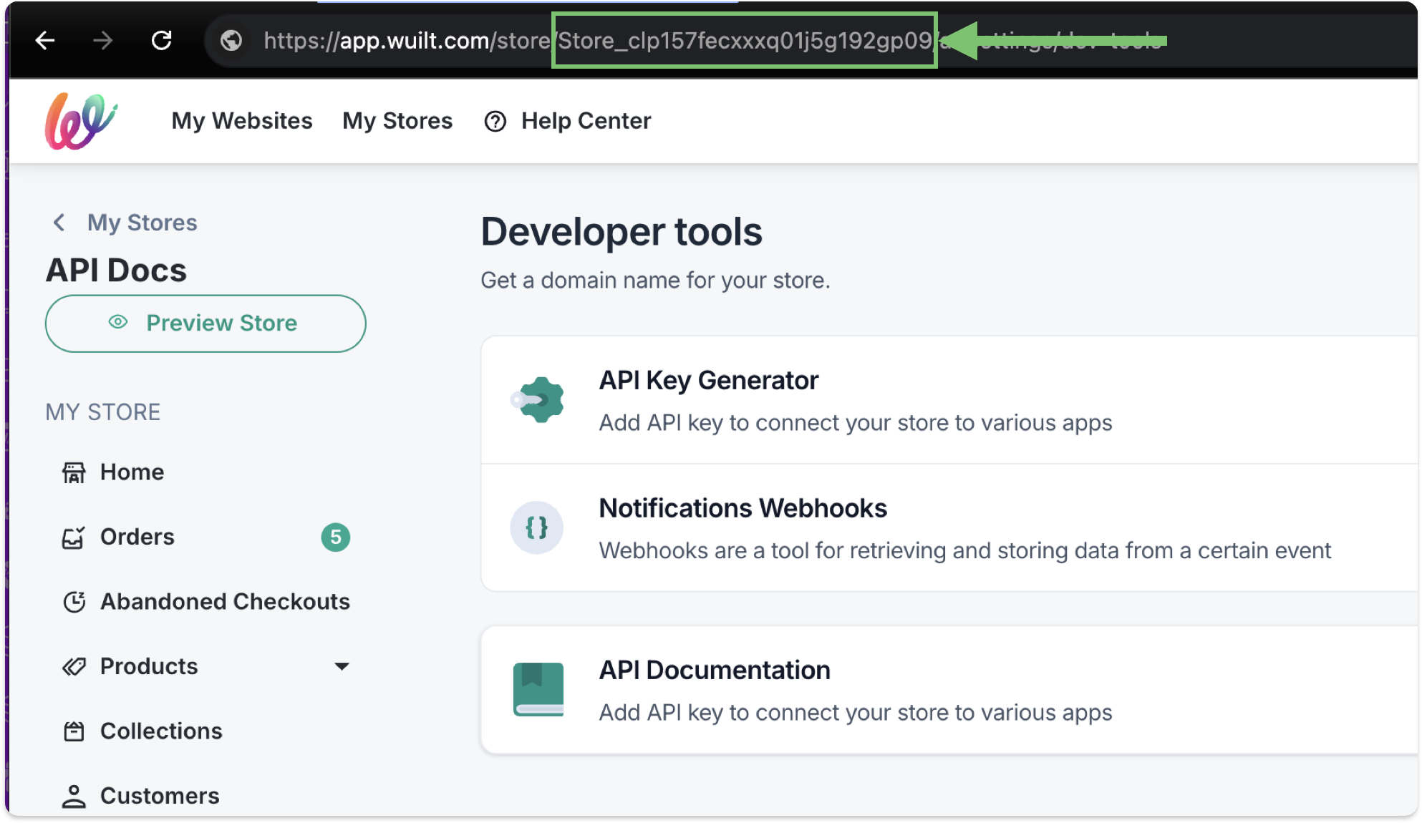The image size is (1422, 823).
Task: Go back using My Stores chevron
Action: (x=59, y=223)
